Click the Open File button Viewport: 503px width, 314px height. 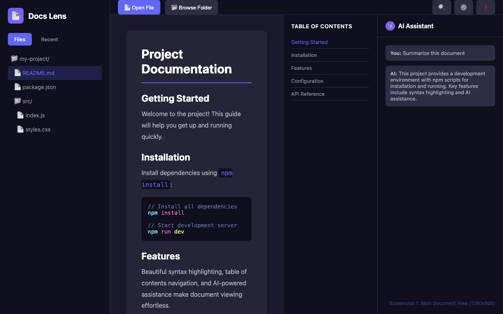tap(139, 7)
